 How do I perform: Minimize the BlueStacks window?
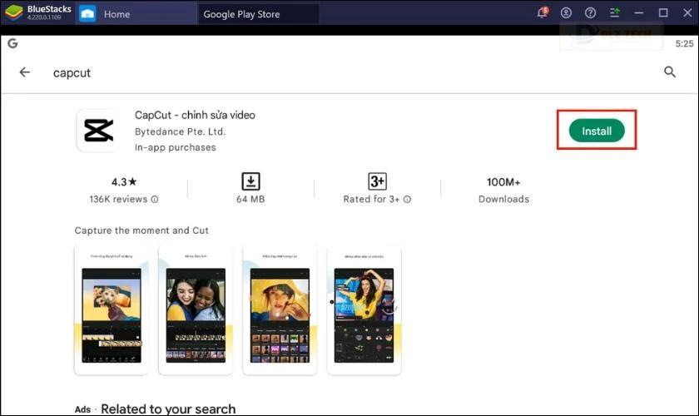pos(639,13)
